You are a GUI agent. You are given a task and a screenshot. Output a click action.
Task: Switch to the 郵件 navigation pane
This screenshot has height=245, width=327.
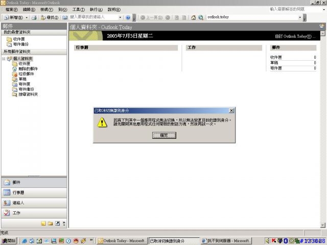[x=34, y=182]
